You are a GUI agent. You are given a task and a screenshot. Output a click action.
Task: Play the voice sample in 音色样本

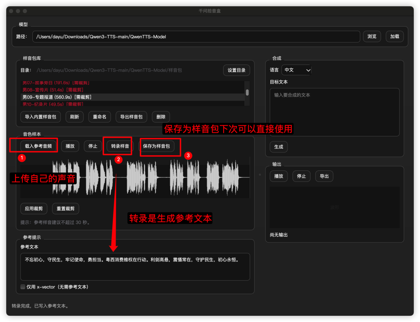[70, 146]
